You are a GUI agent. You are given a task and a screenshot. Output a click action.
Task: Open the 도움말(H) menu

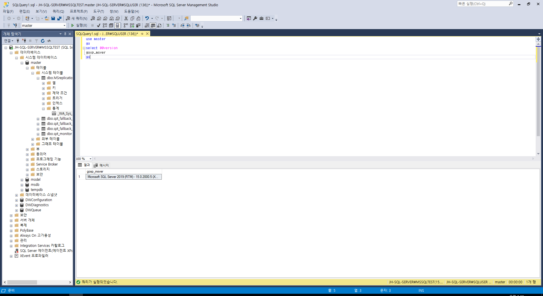click(x=132, y=11)
